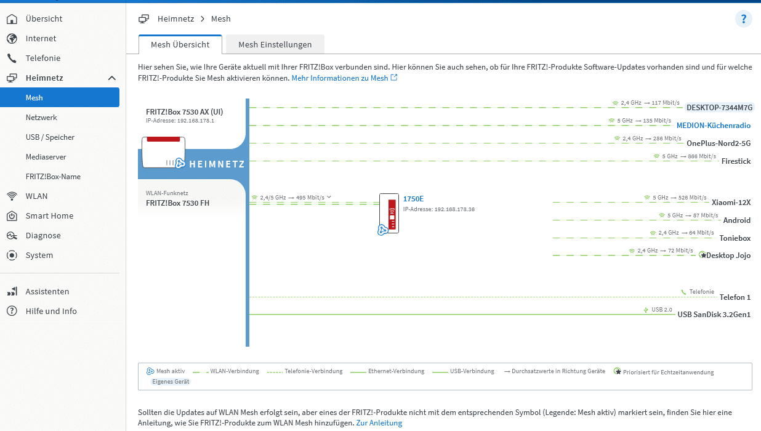Click the Hilfe und Info question icon
761x431 pixels.
point(12,311)
